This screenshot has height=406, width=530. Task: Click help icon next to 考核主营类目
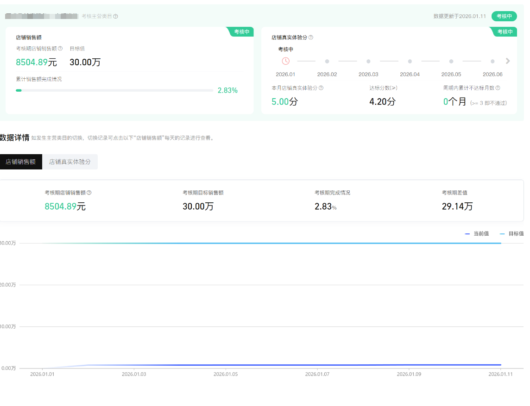pyautogui.click(x=116, y=16)
